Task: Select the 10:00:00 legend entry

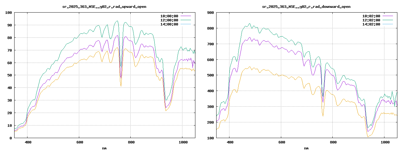Action: tap(169, 16)
